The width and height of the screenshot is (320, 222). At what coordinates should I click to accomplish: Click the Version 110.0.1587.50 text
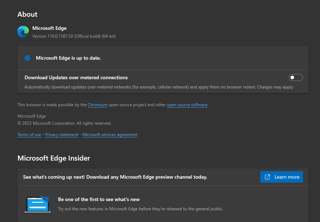pyautogui.click(x=74, y=36)
